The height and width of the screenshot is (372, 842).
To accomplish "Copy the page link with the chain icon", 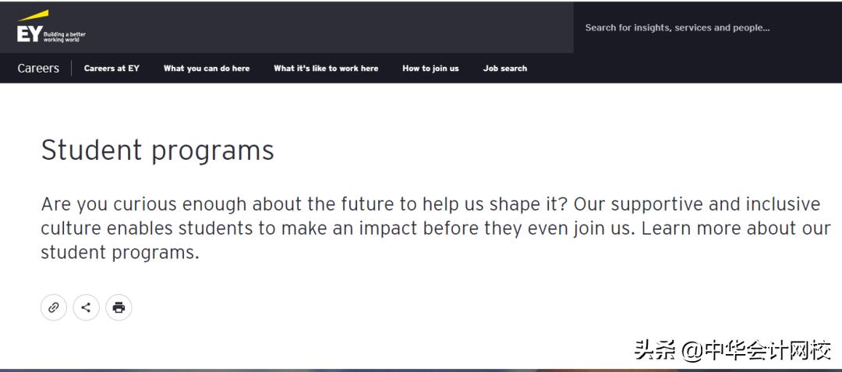I will click(x=54, y=307).
